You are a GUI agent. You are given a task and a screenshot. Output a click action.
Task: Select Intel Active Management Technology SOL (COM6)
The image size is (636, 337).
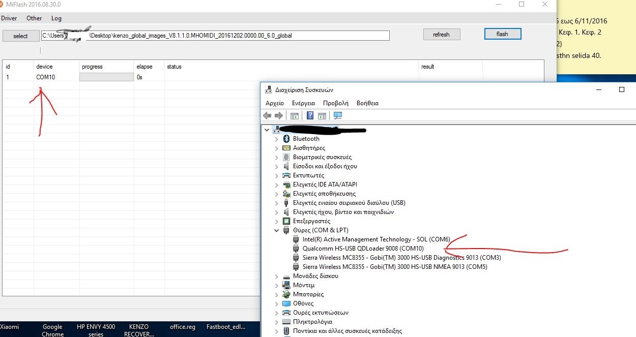pyautogui.click(x=376, y=239)
